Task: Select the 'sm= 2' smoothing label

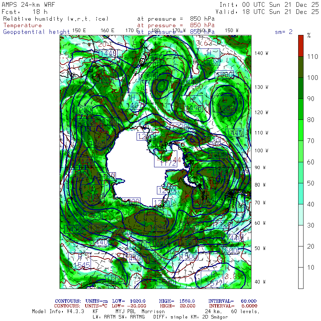Action: click(284, 32)
